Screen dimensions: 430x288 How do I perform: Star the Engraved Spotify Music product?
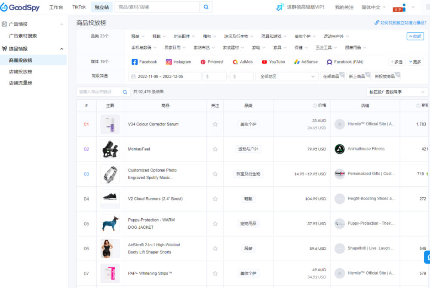coord(215,174)
